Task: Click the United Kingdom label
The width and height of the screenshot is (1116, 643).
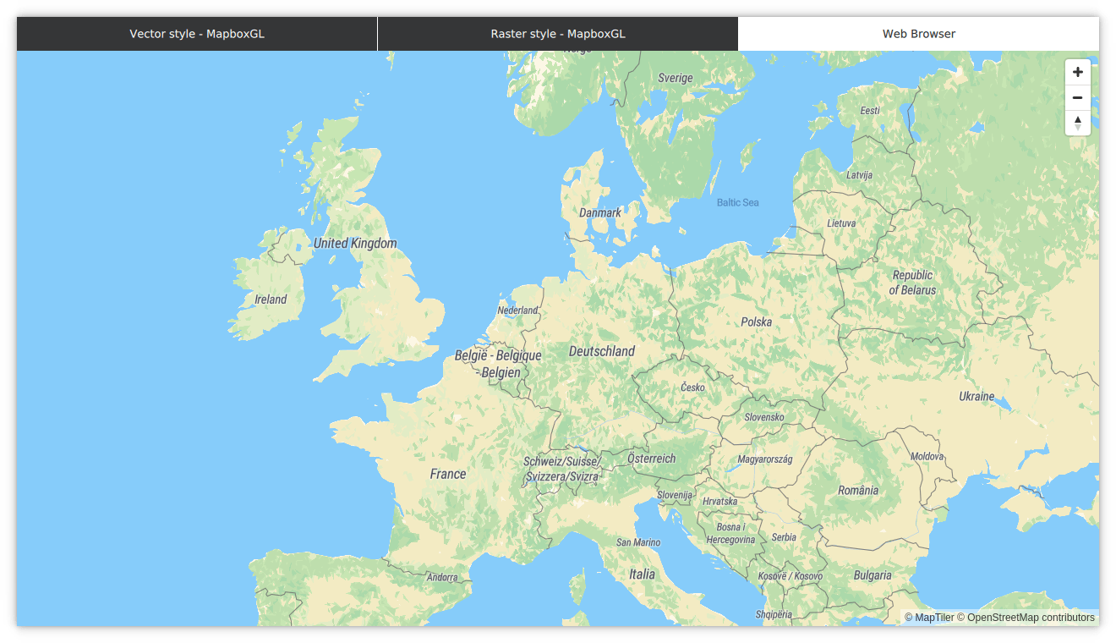Action: (355, 243)
